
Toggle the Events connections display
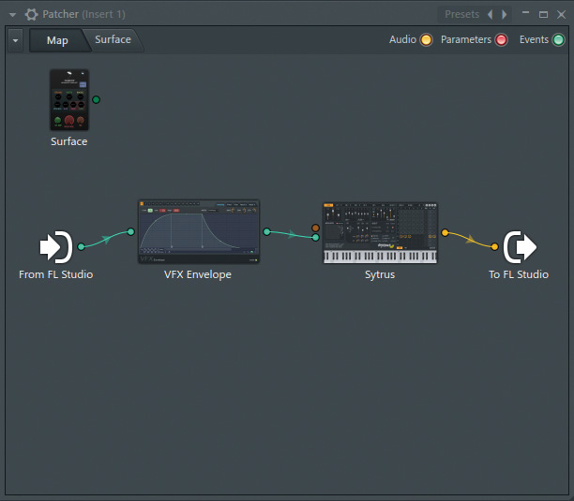558,39
